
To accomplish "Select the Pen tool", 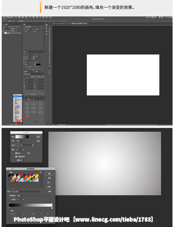I will pyautogui.click(x=49, y=53).
